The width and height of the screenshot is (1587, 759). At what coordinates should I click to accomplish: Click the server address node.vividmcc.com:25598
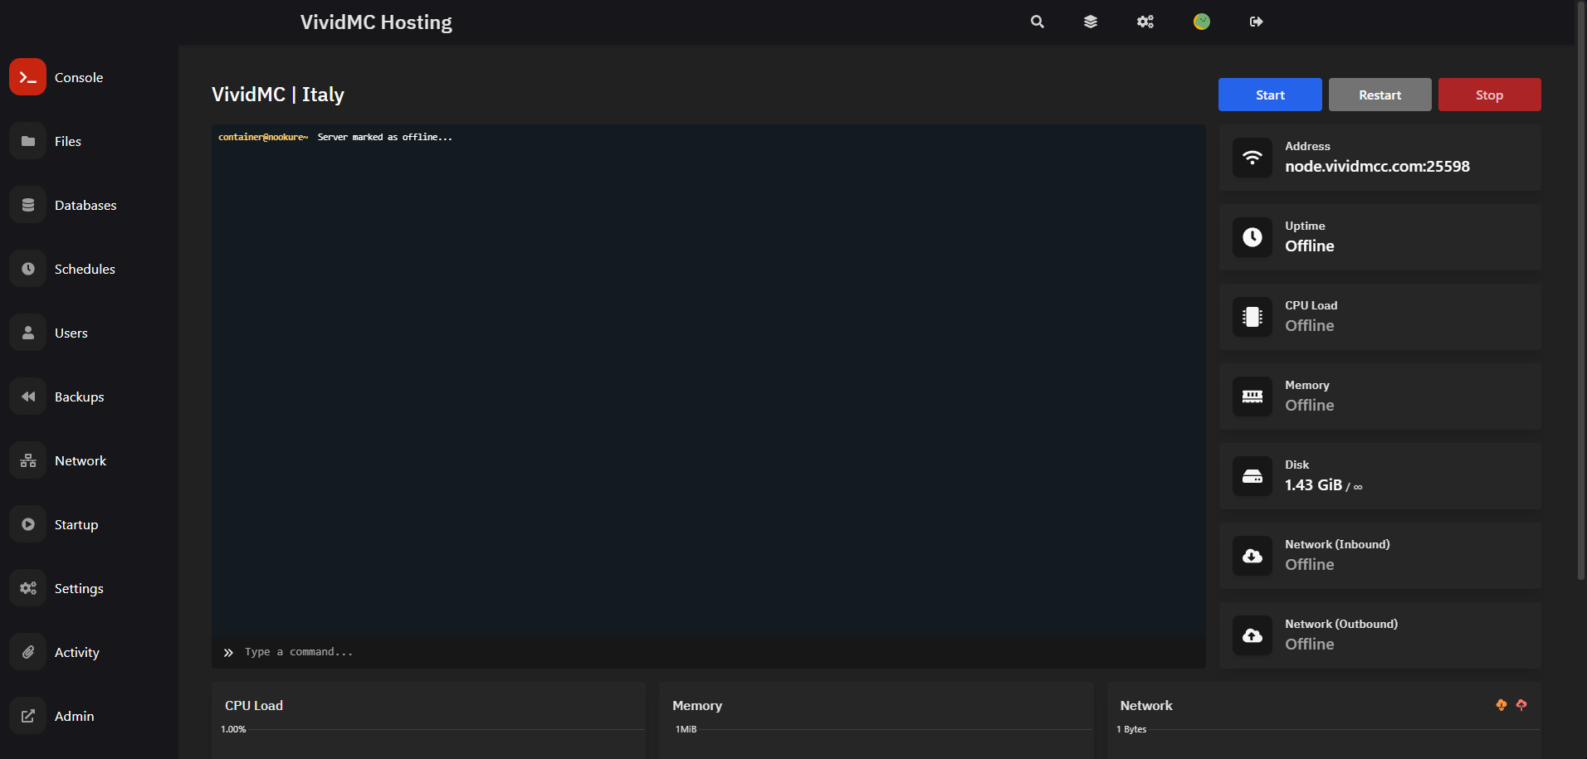(1377, 166)
